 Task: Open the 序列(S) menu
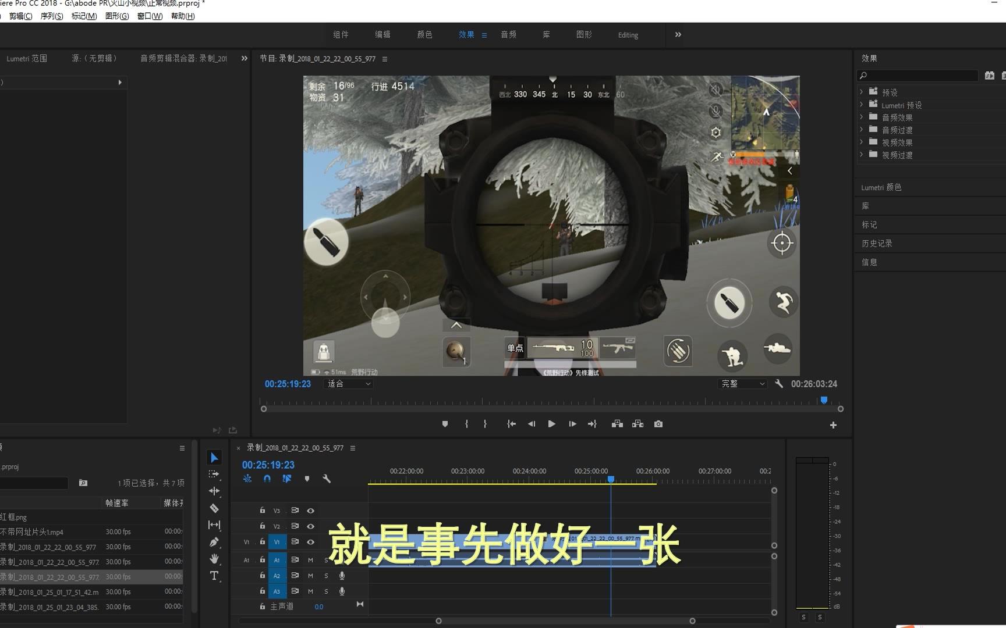[x=51, y=16]
